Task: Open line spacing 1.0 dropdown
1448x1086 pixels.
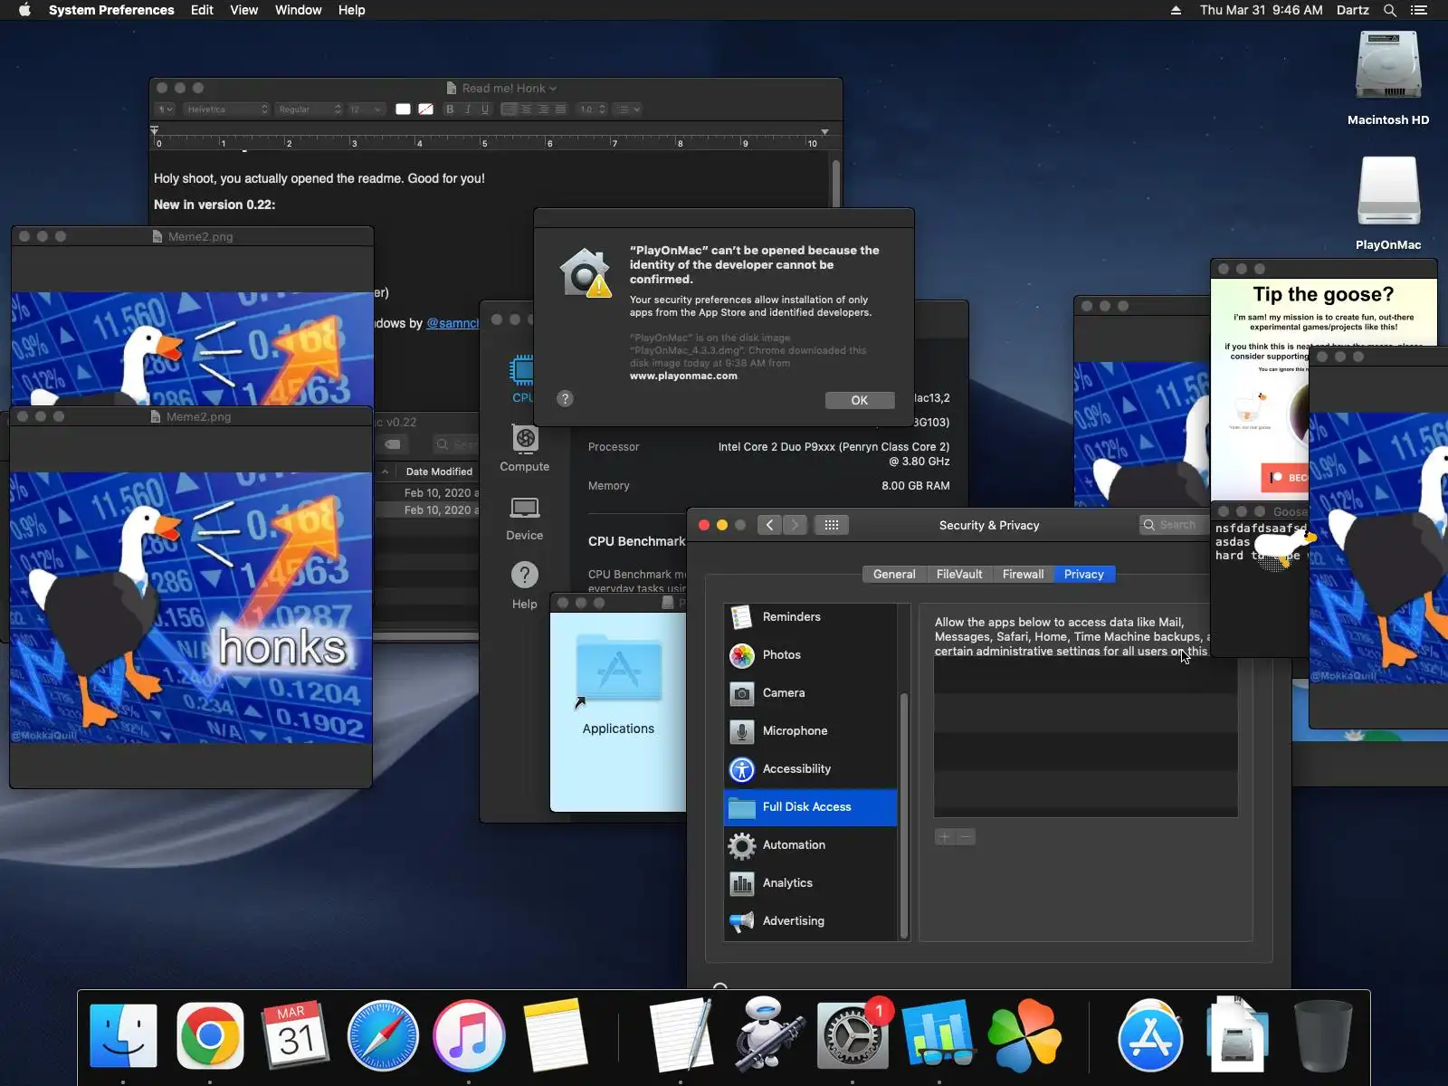Action: point(593,110)
